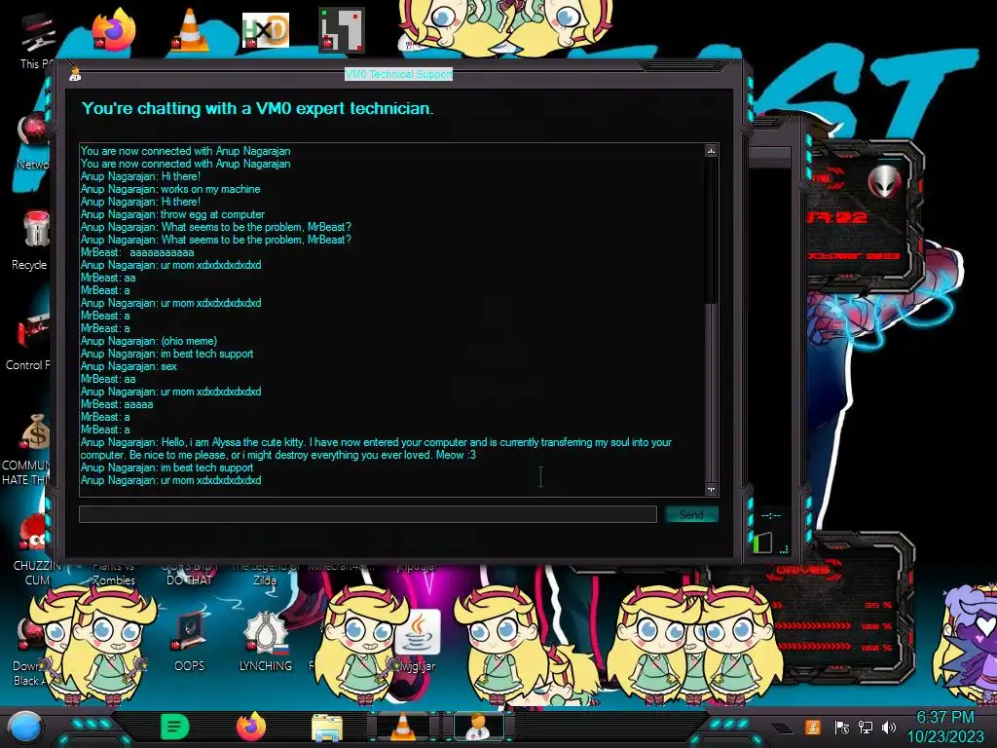The width and height of the screenshot is (997, 748).
Task: Launch the HxD hex editor shortcut
Action: click(266, 30)
